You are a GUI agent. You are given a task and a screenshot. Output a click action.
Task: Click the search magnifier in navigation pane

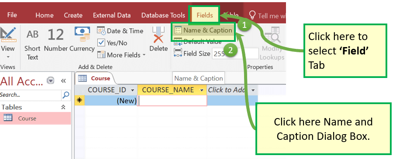pos(65,95)
